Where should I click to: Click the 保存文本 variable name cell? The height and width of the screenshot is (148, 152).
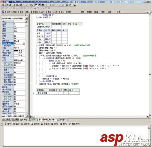[40, 36]
